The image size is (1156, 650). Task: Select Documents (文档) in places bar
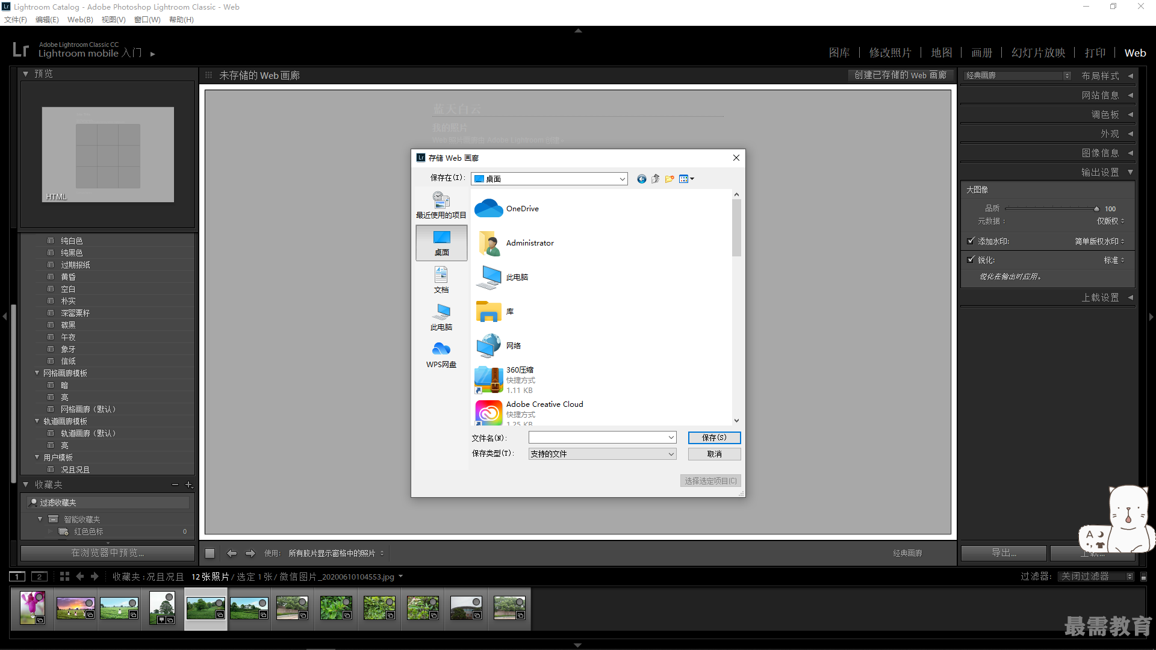coord(441,280)
